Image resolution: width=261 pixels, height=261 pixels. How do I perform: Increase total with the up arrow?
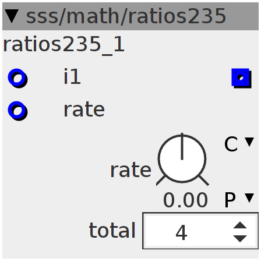pyautogui.click(x=240, y=225)
